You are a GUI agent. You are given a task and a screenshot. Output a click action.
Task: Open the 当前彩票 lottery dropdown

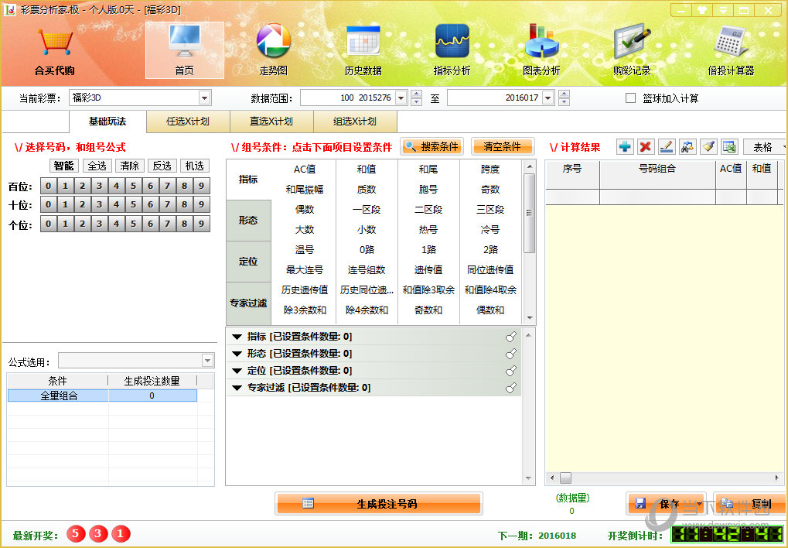tap(204, 98)
